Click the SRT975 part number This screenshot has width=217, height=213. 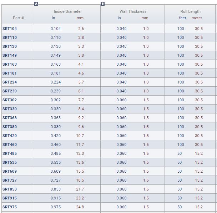[x=10, y=207]
